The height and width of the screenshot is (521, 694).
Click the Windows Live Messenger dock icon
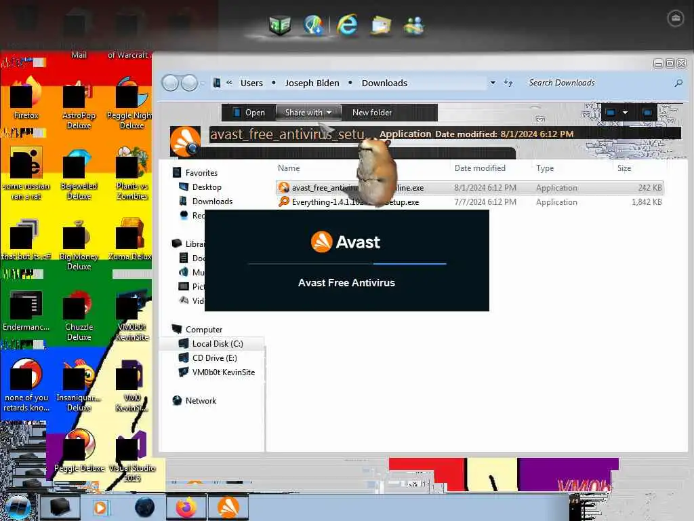click(x=413, y=25)
